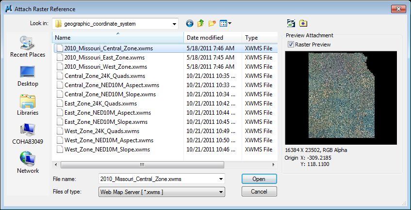
Task: Click file icon of West_Zone_24K_Quads.xwms
Action: (60, 131)
